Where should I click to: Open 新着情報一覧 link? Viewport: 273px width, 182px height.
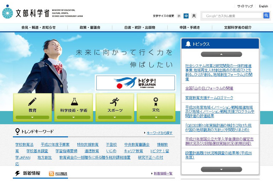click(x=163, y=173)
